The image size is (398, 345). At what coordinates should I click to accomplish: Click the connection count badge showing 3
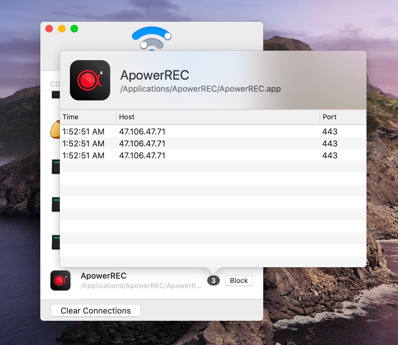(213, 280)
